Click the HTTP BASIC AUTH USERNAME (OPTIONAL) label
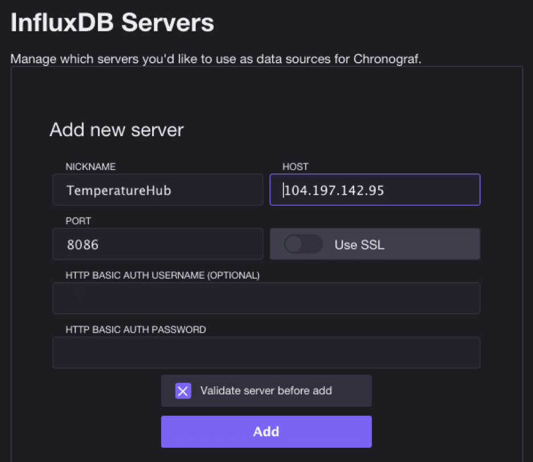 [x=162, y=275]
